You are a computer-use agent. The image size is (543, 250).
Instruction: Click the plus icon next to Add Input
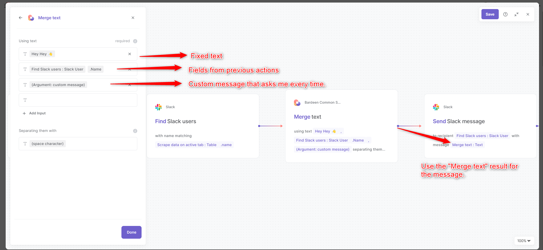[x=24, y=113]
